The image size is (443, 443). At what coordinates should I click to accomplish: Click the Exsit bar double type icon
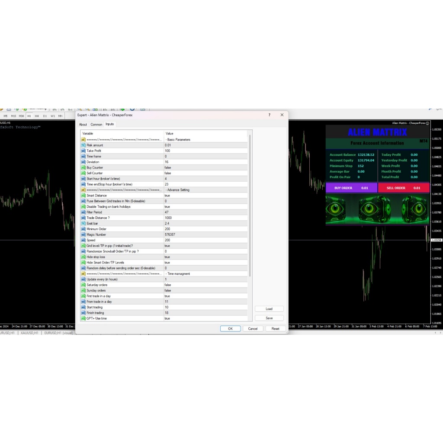click(x=83, y=223)
